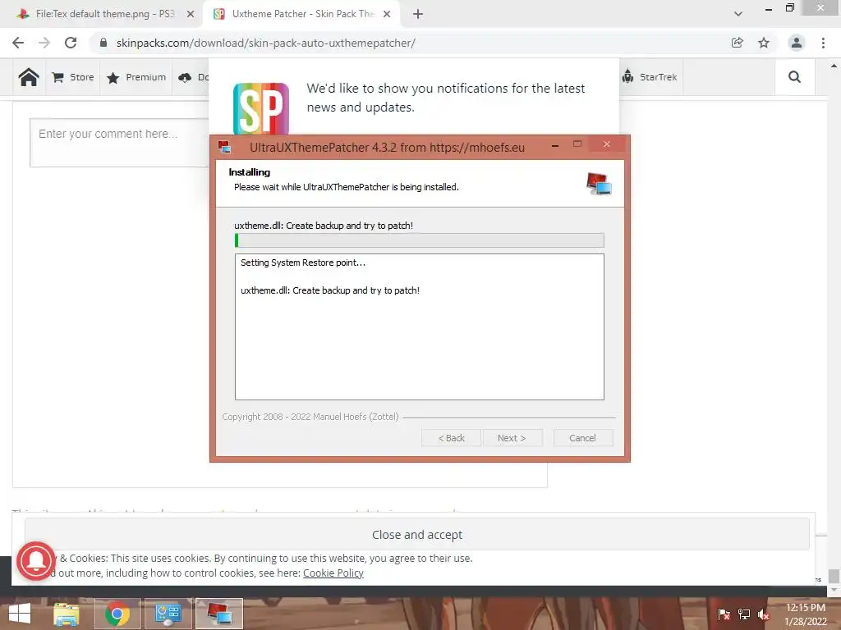Click the network tray icon
841x630 pixels.
(x=744, y=614)
